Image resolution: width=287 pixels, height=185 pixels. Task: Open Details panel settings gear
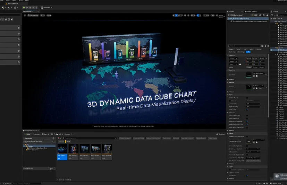click(268, 46)
